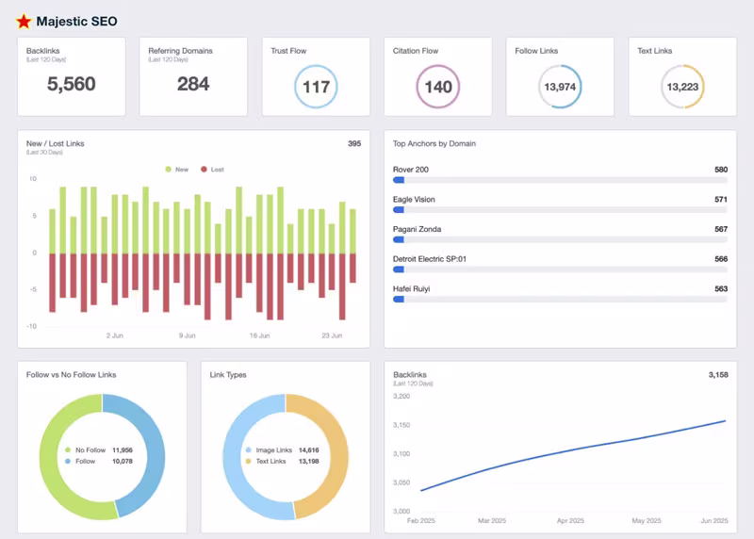Click the blue Follow legend dot in donut chart
Image resolution: width=754 pixels, height=539 pixels.
click(x=66, y=461)
